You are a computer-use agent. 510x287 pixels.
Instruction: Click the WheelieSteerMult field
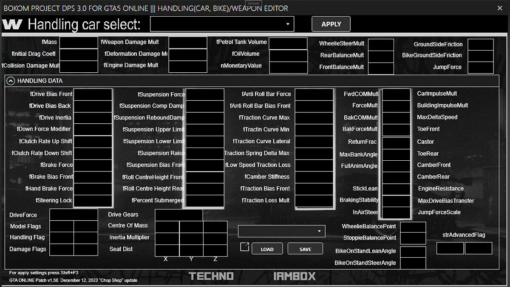(x=381, y=45)
